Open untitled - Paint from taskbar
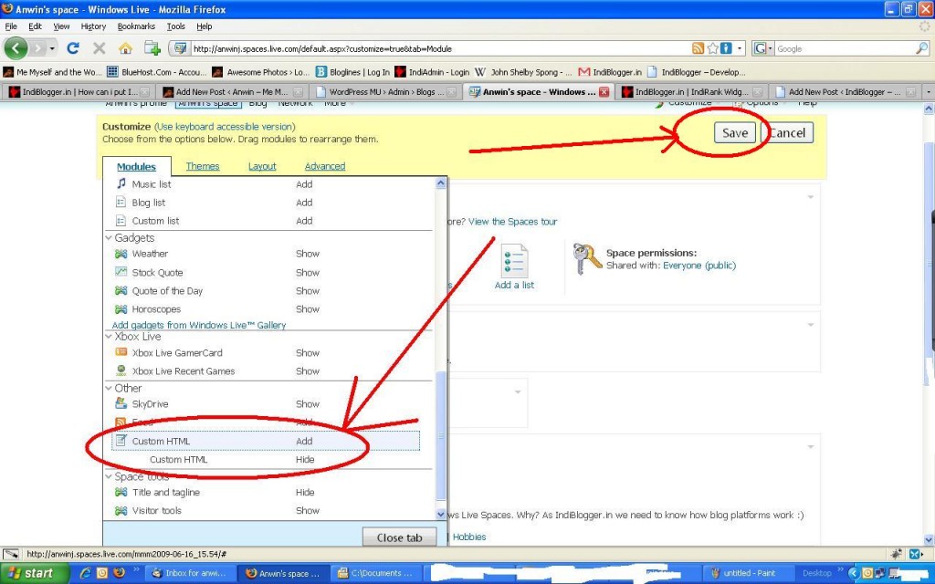The width and height of the screenshot is (935, 584). 747,573
